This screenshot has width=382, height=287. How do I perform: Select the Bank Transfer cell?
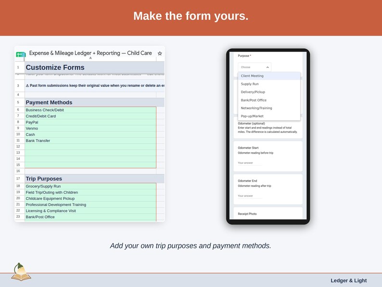[x=90, y=141]
